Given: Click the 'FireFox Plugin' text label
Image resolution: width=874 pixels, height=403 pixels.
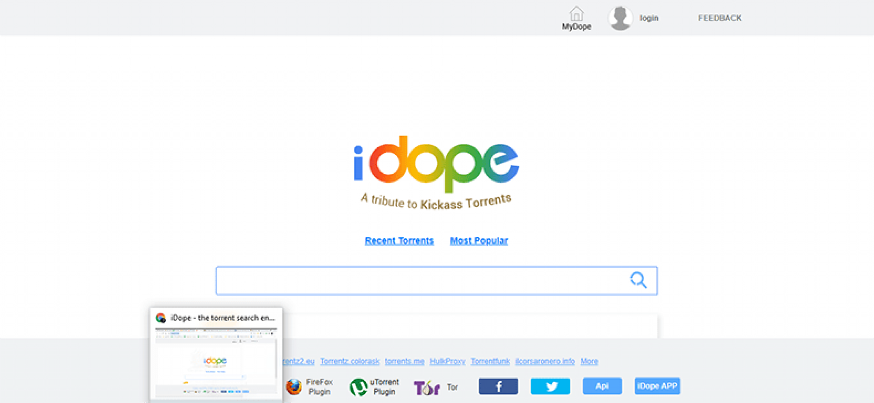Looking at the screenshot, I should (319, 387).
